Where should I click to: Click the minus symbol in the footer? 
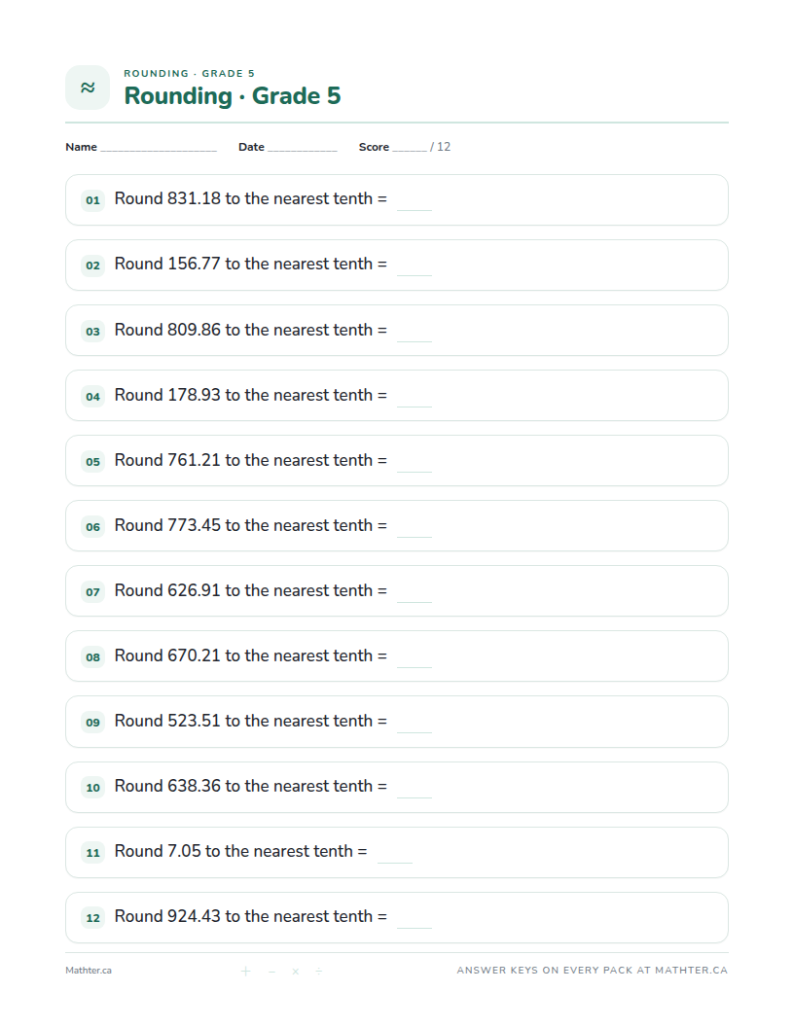[271, 971]
